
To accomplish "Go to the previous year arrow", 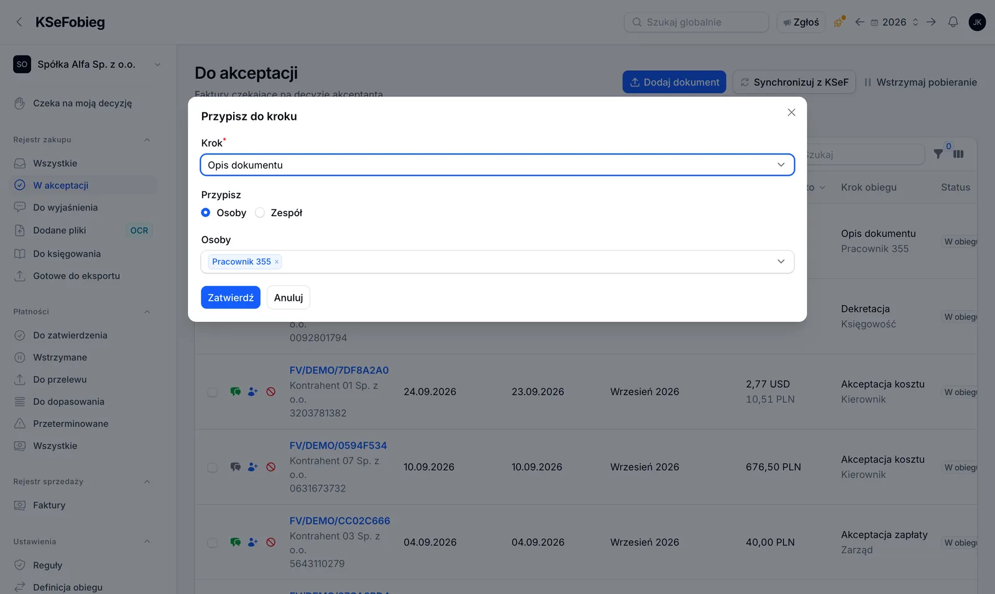I will (x=859, y=22).
